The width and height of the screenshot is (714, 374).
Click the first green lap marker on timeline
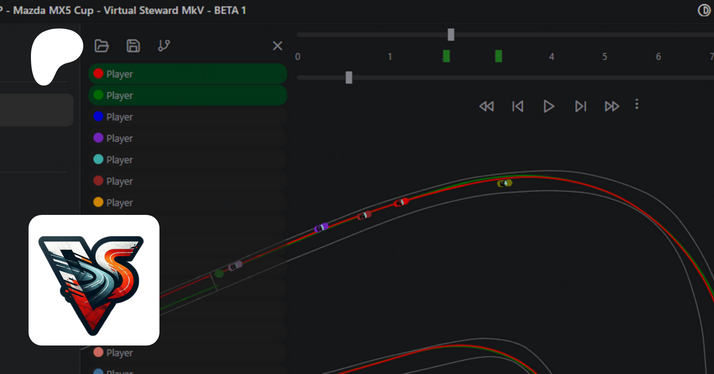(x=446, y=56)
